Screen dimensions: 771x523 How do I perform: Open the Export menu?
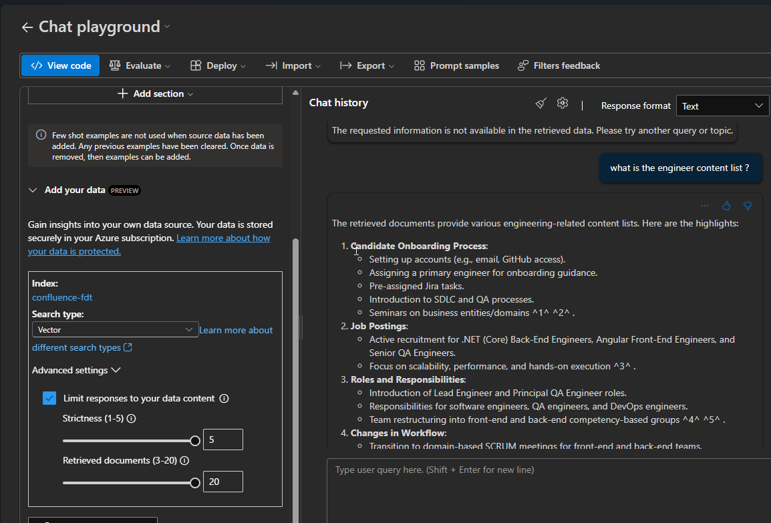[367, 65]
